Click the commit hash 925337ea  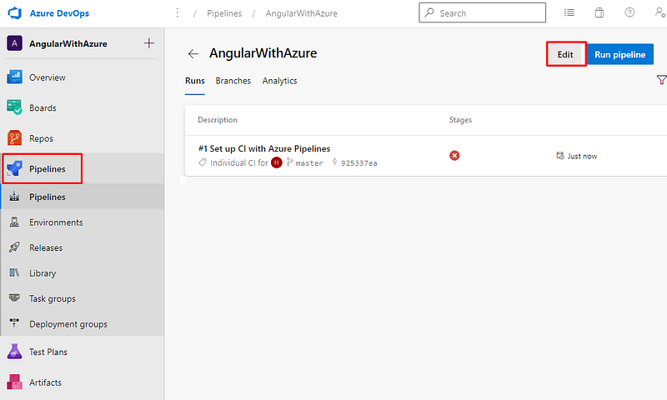tap(359, 162)
